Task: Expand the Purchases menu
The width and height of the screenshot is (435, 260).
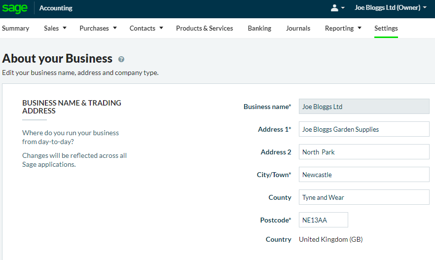Action: [98, 28]
